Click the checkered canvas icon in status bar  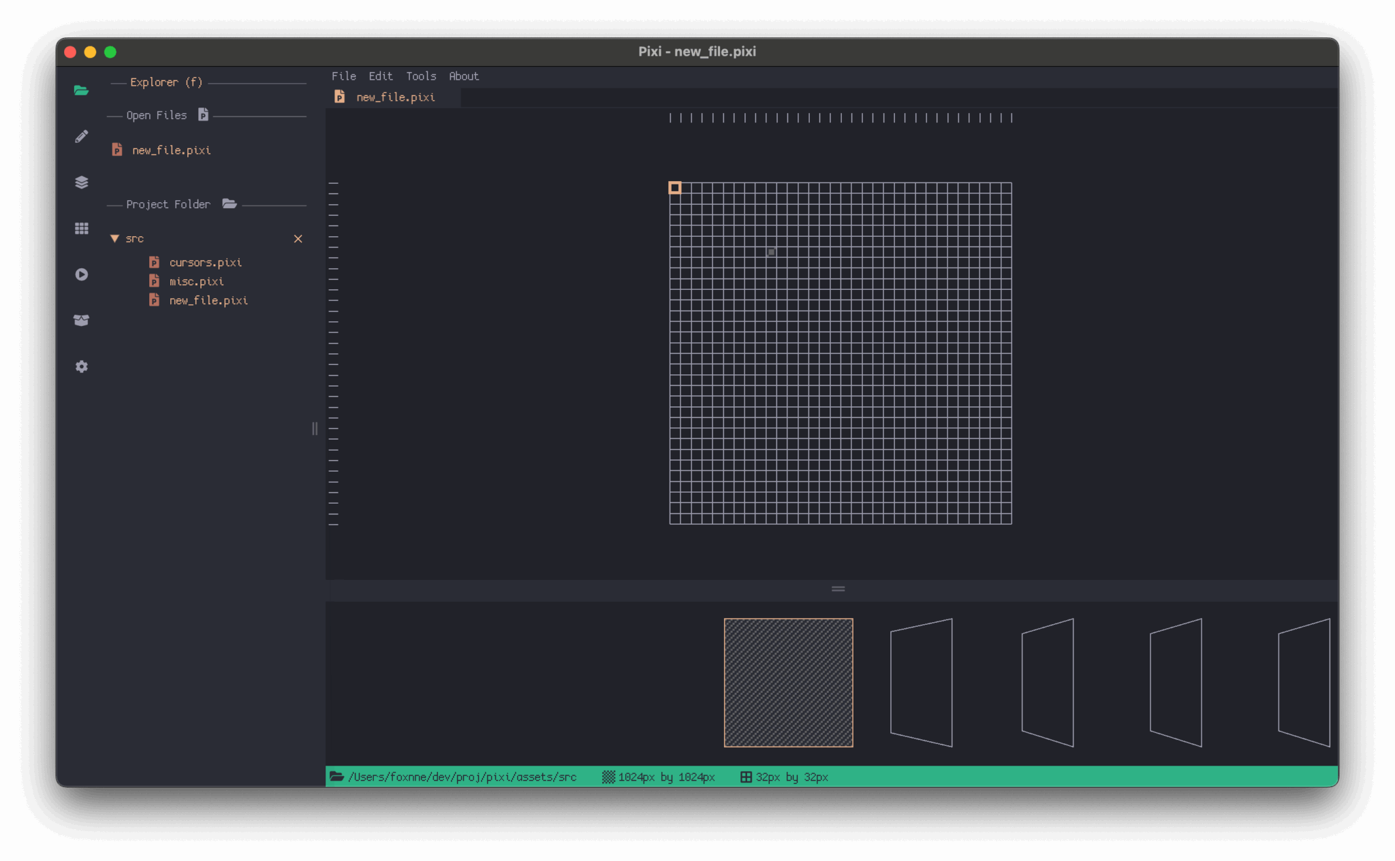pyautogui.click(x=608, y=777)
